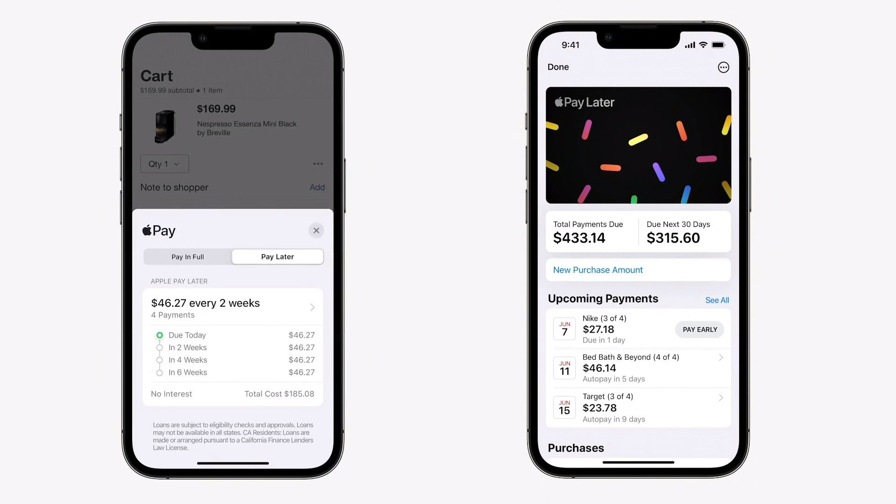This screenshot has width=896, height=504.
Task: Select the Pay Later tab
Action: click(277, 257)
